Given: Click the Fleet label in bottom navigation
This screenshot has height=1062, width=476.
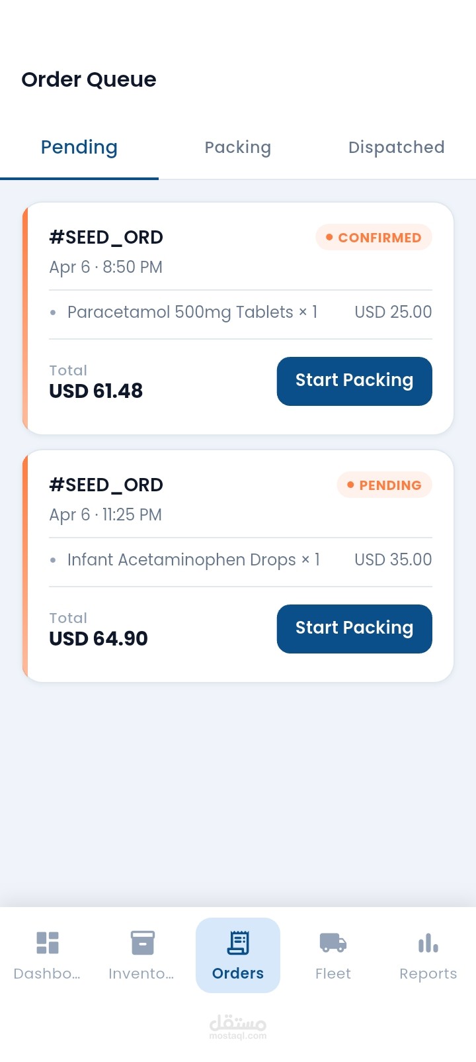Looking at the screenshot, I should click(x=333, y=973).
